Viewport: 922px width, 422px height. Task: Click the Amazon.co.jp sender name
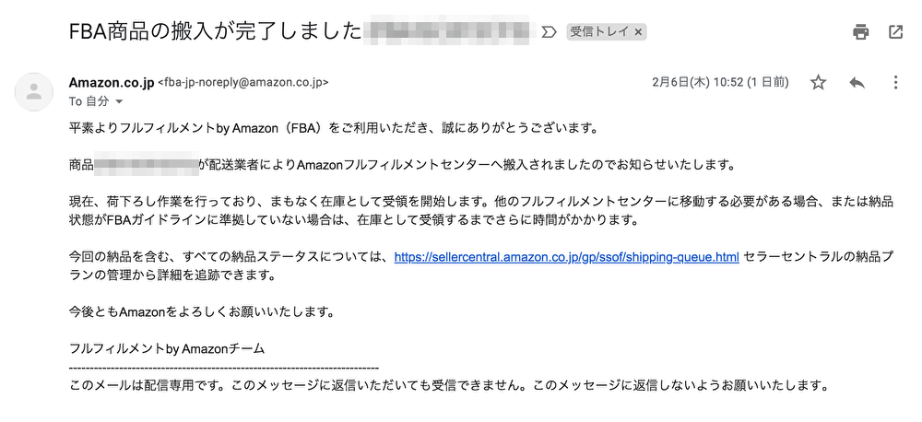tap(112, 82)
